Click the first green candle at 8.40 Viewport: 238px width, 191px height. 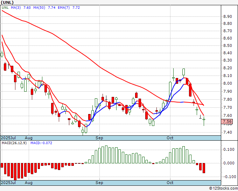pyautogui.click(x=2, y=54)
